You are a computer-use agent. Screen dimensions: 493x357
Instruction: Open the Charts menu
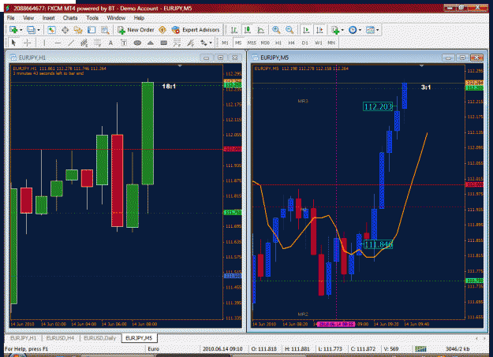click(x=70, y=18)
